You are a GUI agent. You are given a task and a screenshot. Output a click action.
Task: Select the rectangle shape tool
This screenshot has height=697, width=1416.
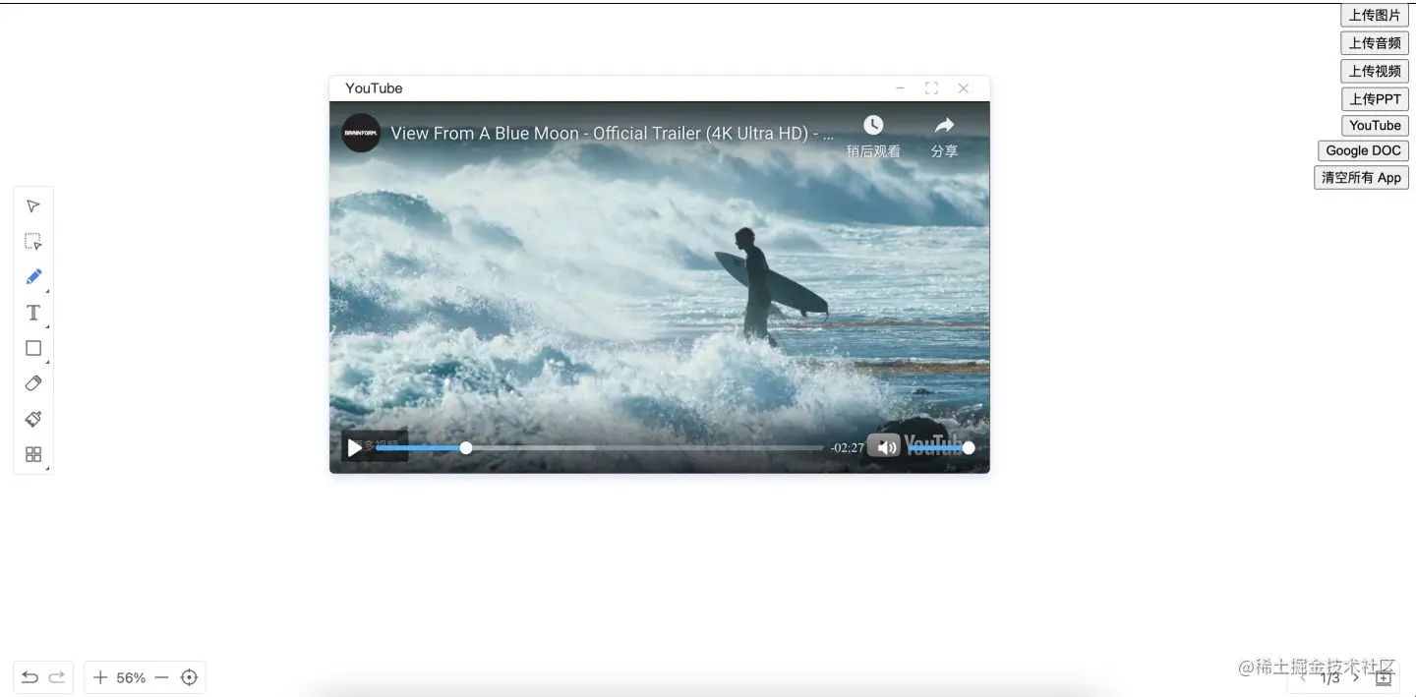pyautogui.click(x=33, y=348)
